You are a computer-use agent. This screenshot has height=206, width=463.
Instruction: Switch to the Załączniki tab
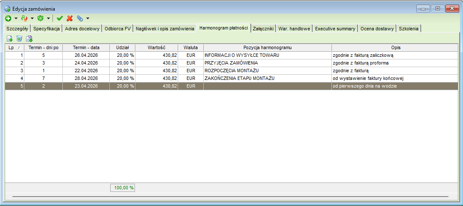[x=264, y=29]
